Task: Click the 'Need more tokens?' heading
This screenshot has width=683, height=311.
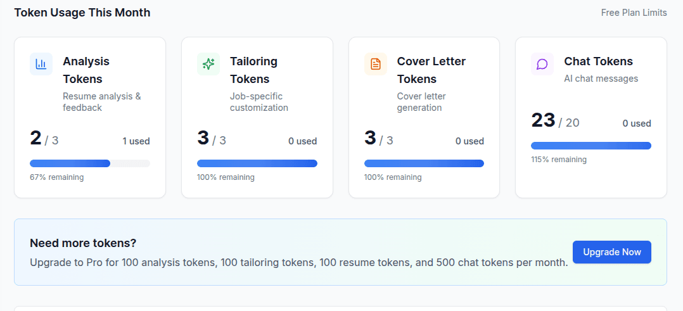Action: tap(83, 243)
